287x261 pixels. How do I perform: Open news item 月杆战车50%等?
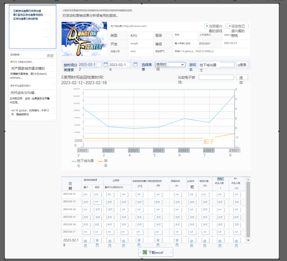coord(23,93)
